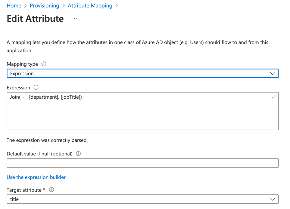Click the breadcrumb separator after Attribute Mapping

click(117, 5)
